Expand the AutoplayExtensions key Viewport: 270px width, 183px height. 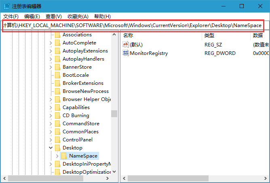coord(51,51)
